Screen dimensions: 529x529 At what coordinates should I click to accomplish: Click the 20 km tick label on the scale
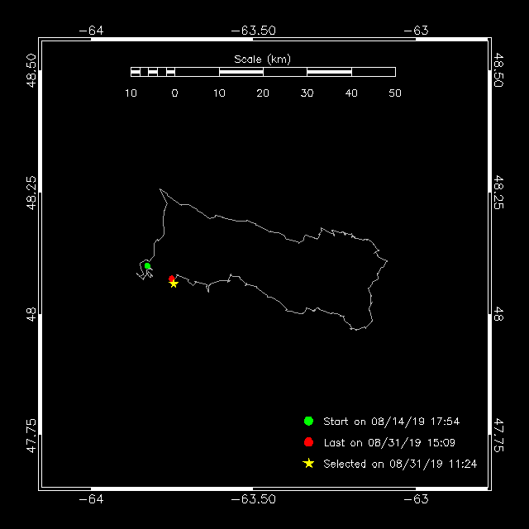(x=263, y=93)
